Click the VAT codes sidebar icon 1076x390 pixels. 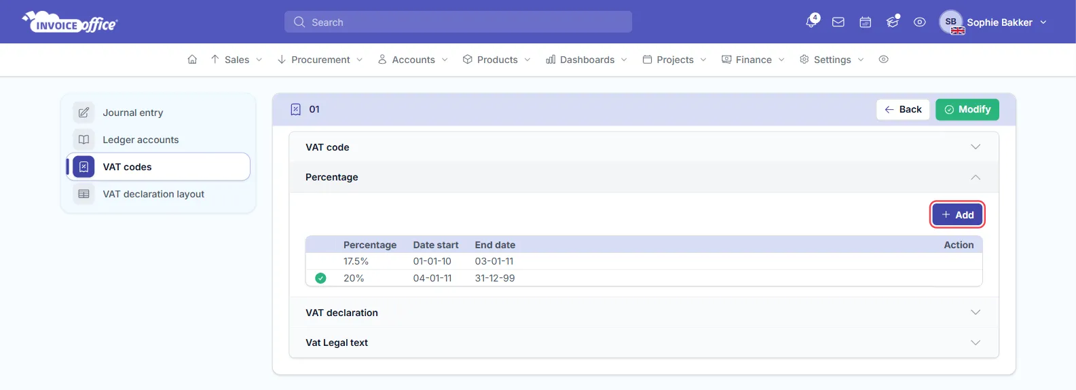coord(84,167)
